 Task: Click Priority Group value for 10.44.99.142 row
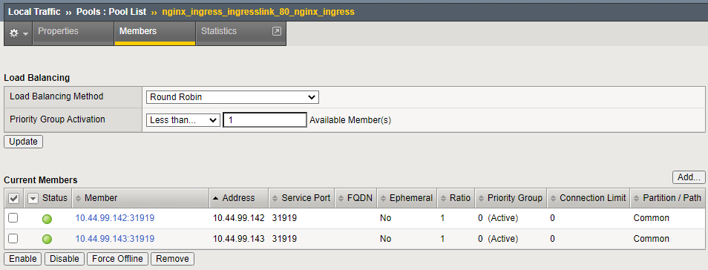pyautogui.click(x=498, y=218)
